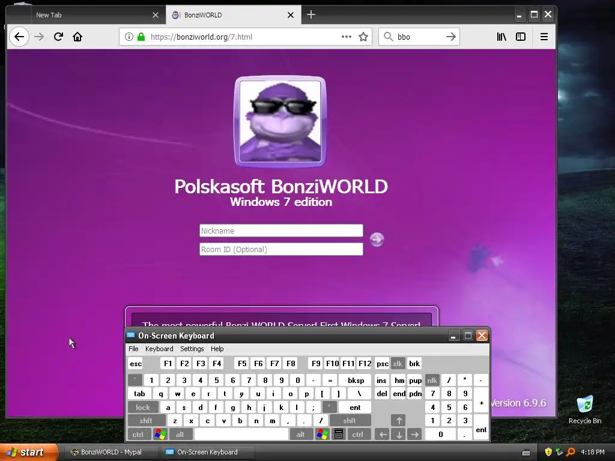Click On-Screen Keyboard taskbar button
The width and height of the screenshot is (615, 461).
click(208, 452)
